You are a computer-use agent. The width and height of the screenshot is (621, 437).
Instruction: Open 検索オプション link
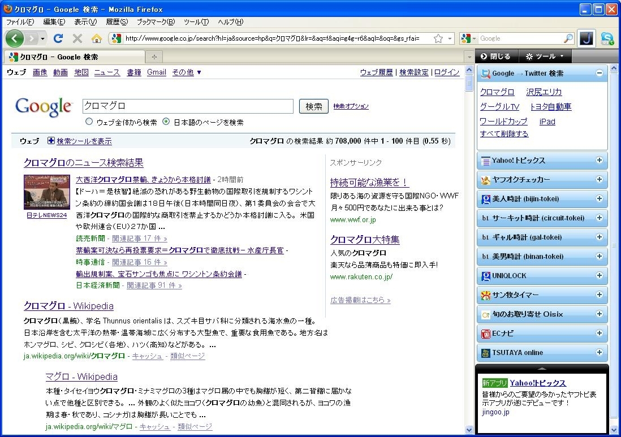click(x=351, y=106)
